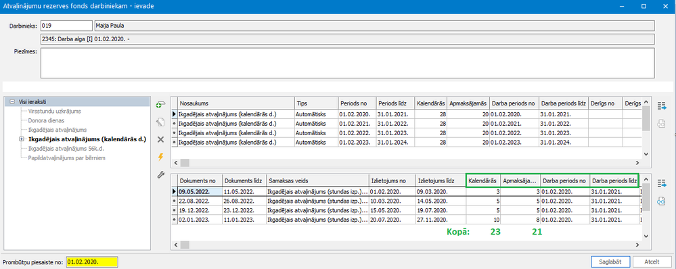Screen dimensions: 676x269
Task: Select document row starting 09.05.2022.
Action: [407, 191]
